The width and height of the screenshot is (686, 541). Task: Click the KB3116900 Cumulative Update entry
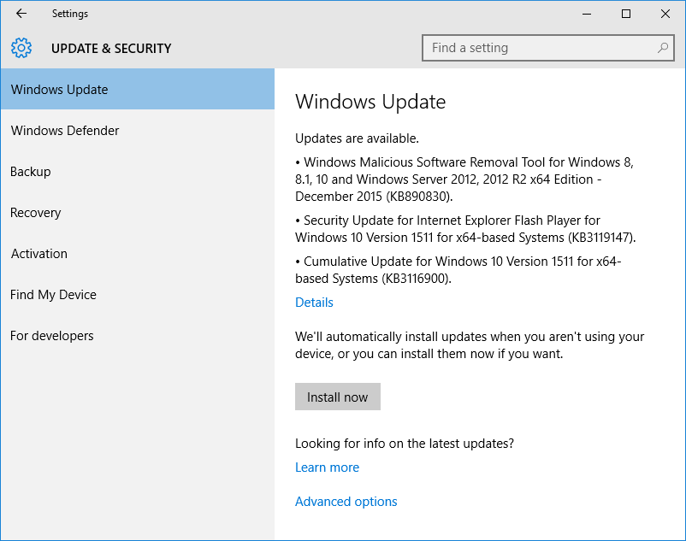[458, 270]
